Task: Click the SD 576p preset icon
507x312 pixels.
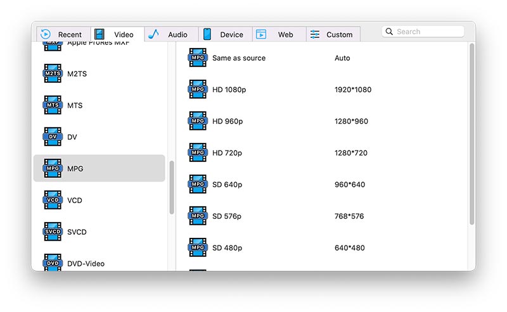Action: (198, 216)
